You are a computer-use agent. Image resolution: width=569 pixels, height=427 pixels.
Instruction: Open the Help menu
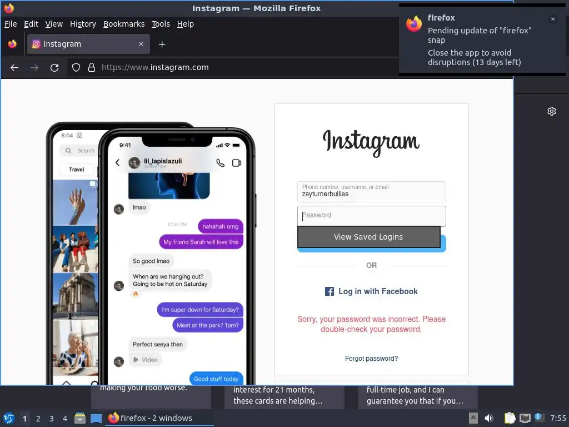[186, 24]
